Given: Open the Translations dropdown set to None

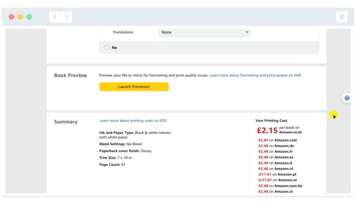Looking at the screenshot, I should pyautogui.click(x=204, y=32).
